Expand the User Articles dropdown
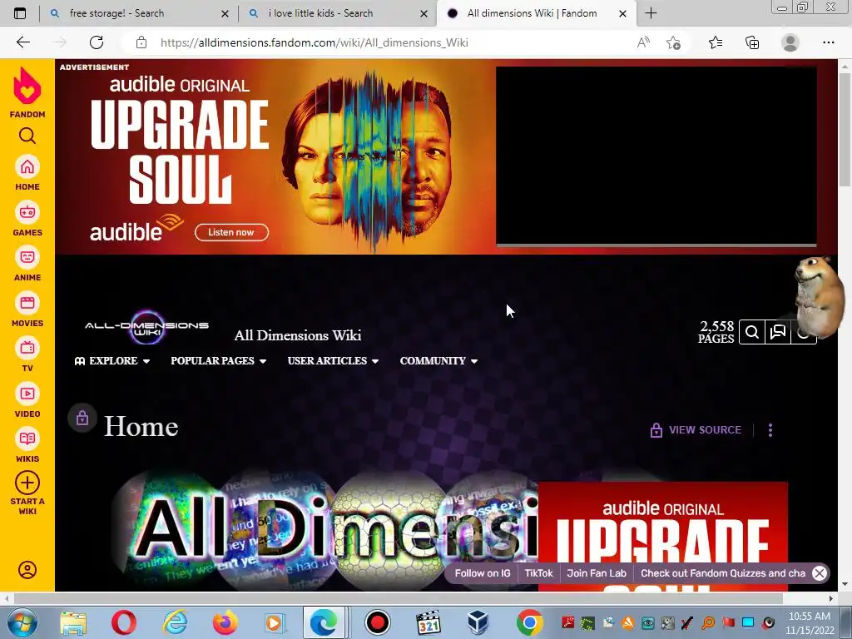The image size is (852, 639). click(333, 361)
